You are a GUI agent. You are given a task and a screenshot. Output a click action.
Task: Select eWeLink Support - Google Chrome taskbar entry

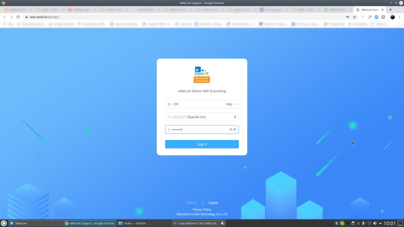pyautogui.click(x=89, y=223)
